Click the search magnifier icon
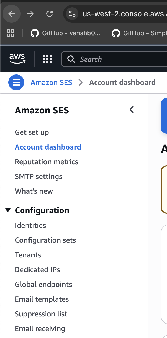This screenshot has width=167, height=338. [x=71, y=59]
